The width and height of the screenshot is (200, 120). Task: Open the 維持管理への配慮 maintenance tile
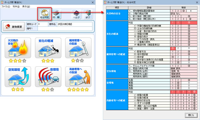(78, 48)
